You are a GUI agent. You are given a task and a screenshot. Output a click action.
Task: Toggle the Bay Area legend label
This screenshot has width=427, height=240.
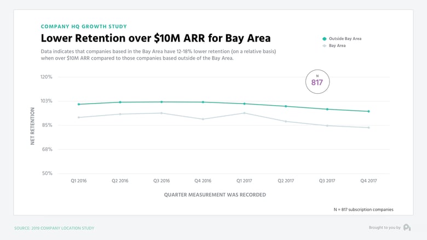[x=337, y=45]
